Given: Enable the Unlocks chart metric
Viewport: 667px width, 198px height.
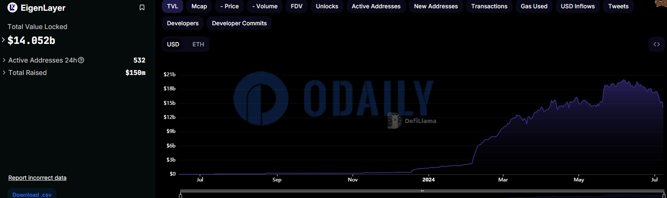Looking at the screenshot, I should 327,6.
